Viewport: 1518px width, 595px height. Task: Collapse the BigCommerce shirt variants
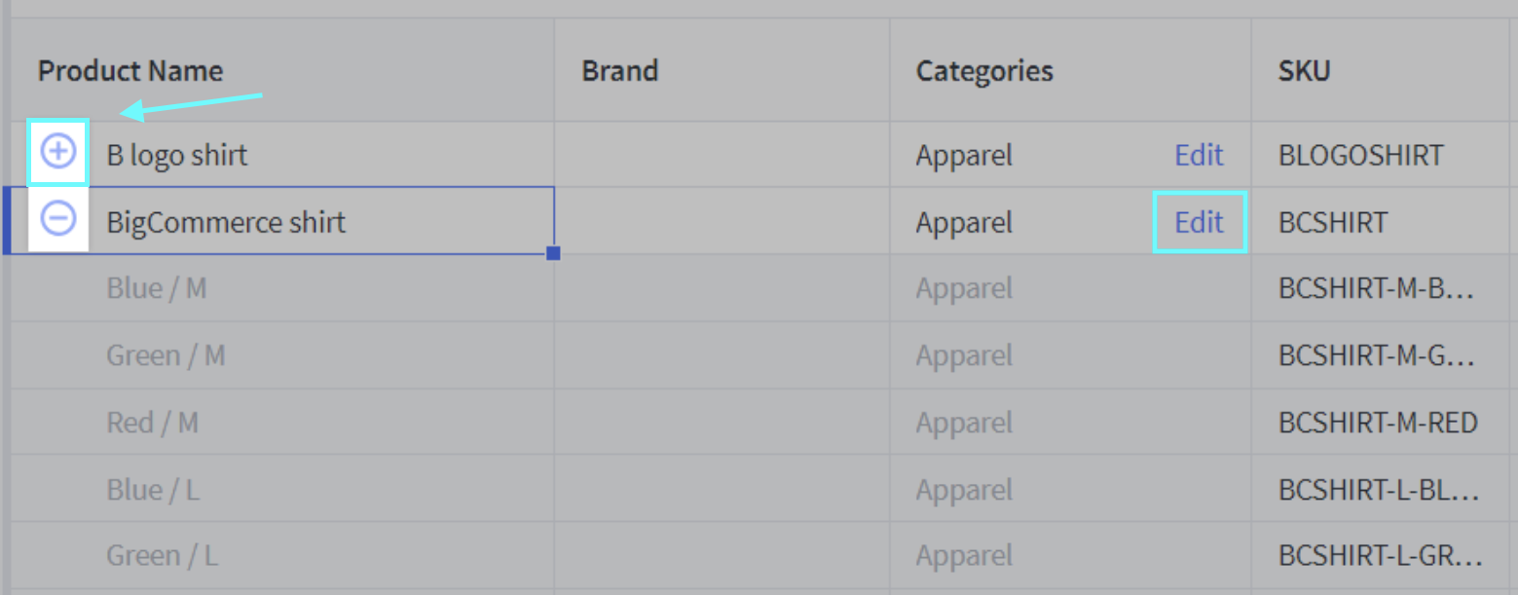58,219
